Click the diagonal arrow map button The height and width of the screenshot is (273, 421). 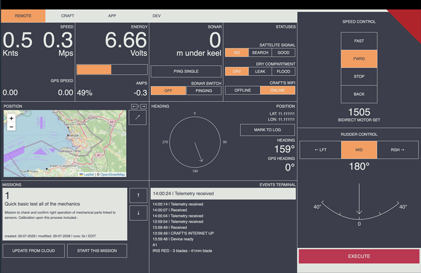[x=138, y=117]
